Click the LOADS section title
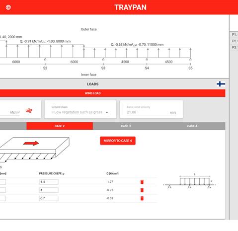This screenshot has height=231, width=238. point(93,84)
